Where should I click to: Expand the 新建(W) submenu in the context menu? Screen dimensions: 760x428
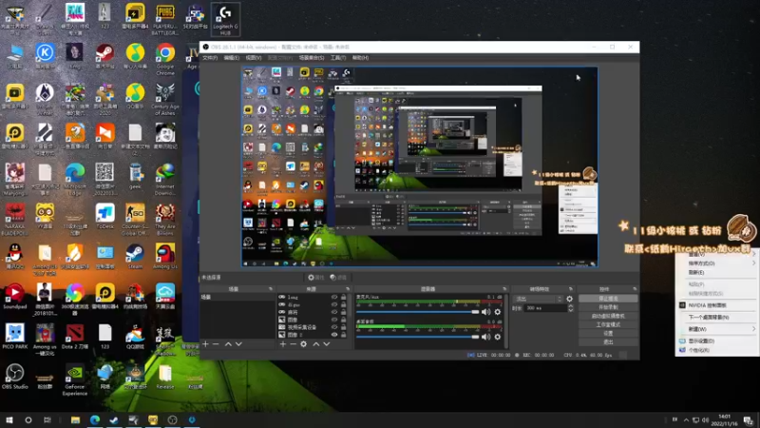coord(717,329)
